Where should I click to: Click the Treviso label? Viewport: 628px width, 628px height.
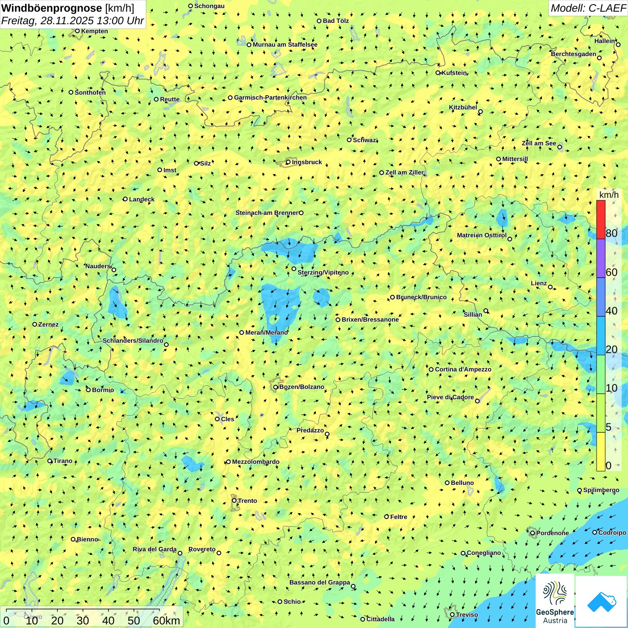point(467,615)
